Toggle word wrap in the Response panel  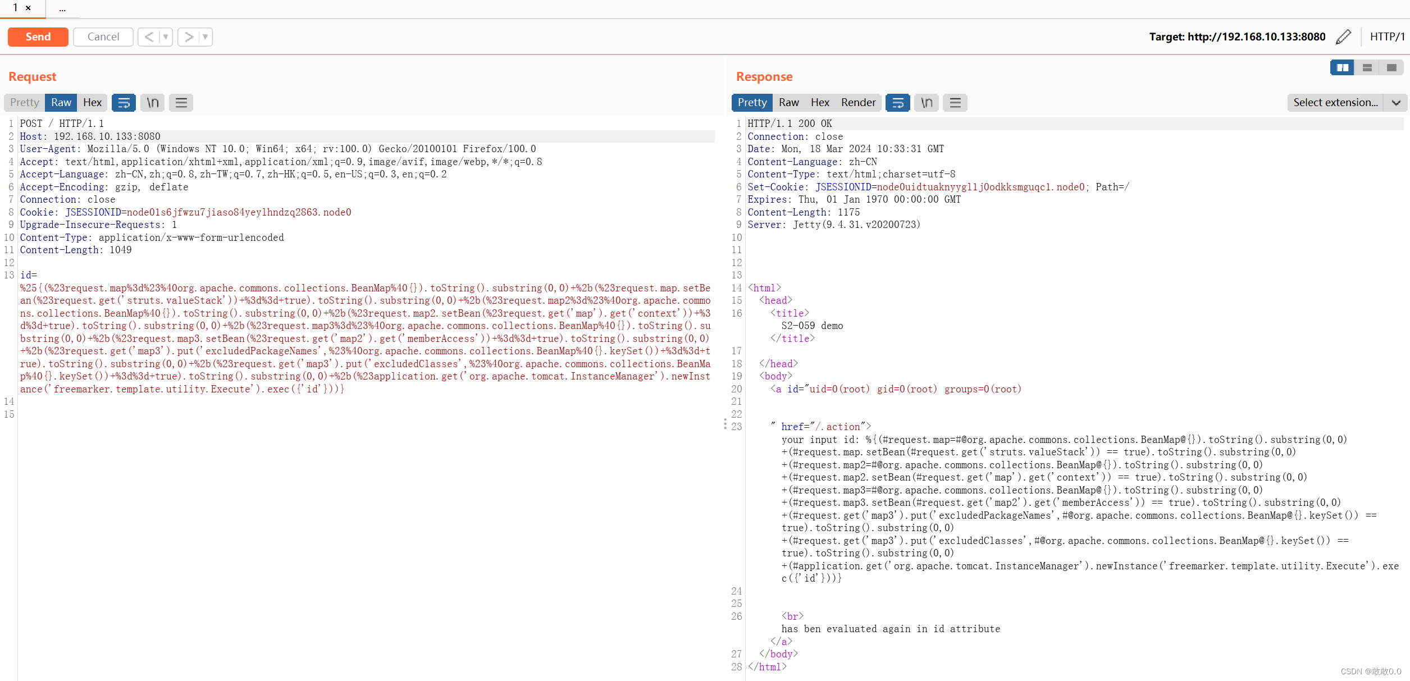click(x=897, y=103)
